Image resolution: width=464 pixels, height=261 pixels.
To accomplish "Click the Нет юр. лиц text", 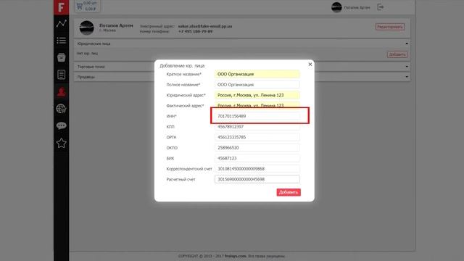I will [x=87, y=53].
